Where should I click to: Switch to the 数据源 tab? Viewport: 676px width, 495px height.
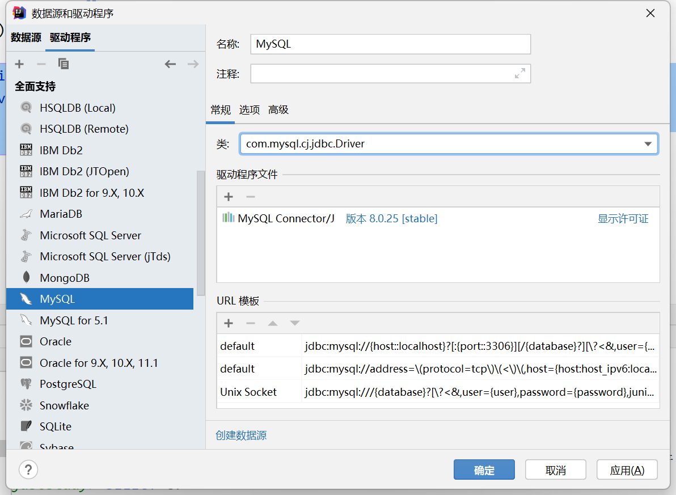(x=26, y=37)
